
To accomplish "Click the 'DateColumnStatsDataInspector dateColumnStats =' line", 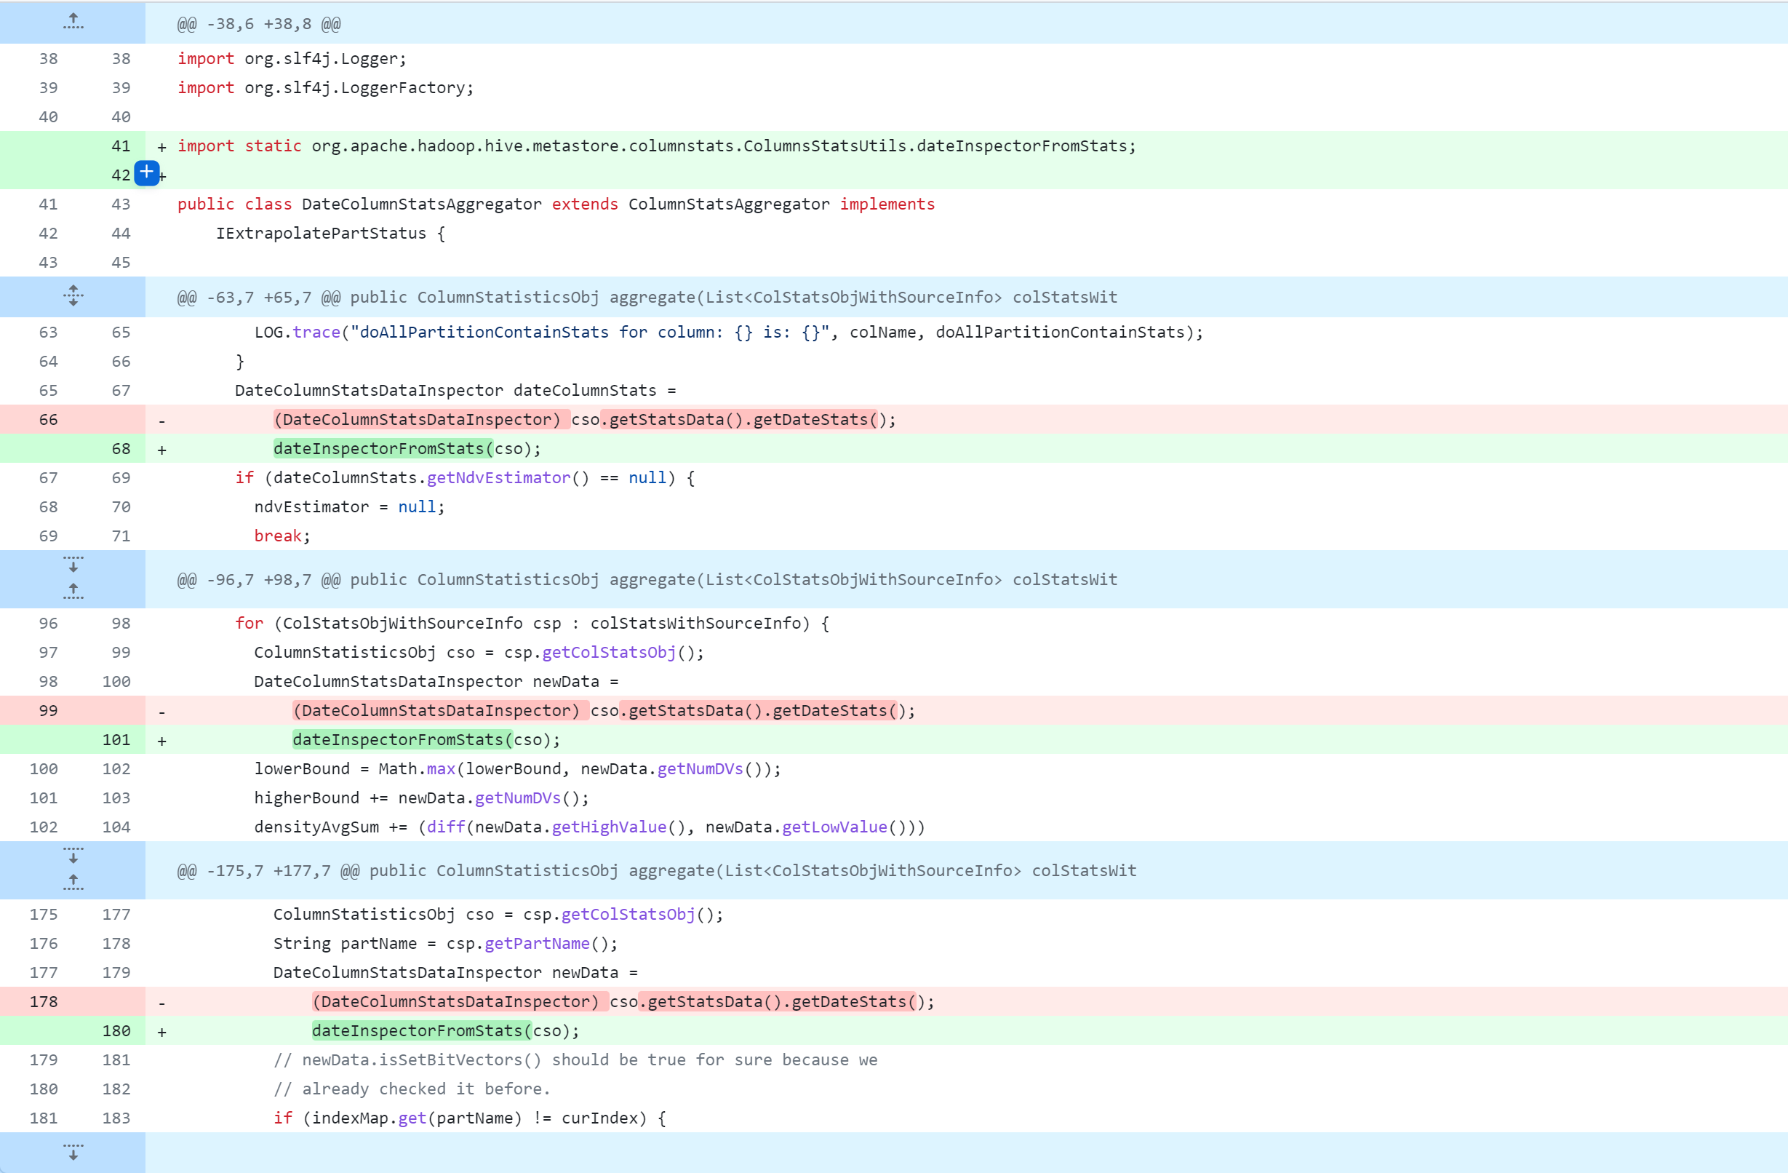I will pos(455,391).
